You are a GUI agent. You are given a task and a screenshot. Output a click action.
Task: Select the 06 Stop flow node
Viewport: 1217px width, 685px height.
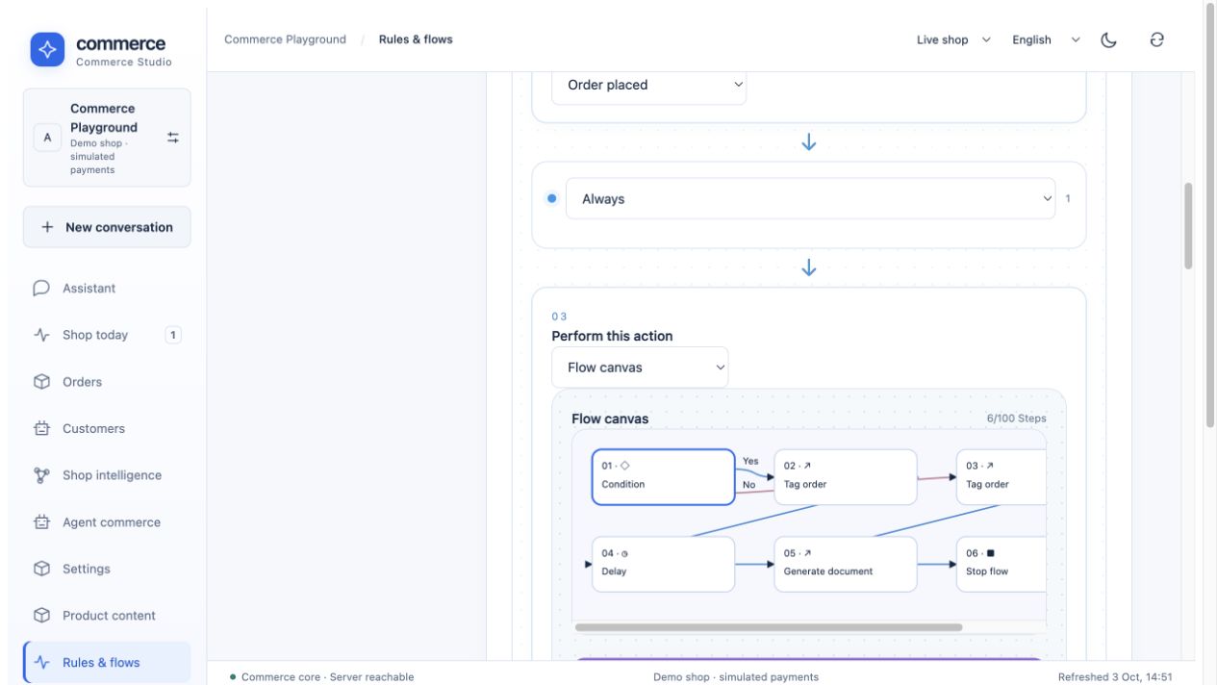(x=1001, y=564)
